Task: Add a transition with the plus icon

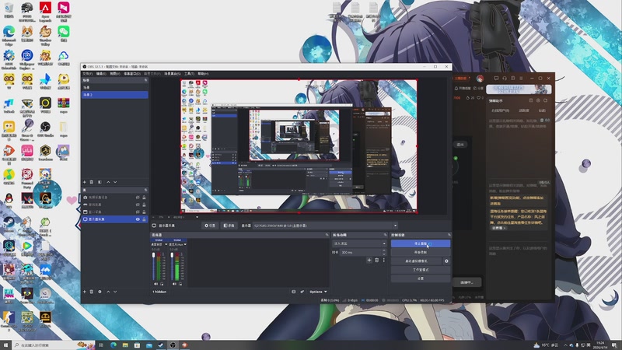Action: coord(369,261)
